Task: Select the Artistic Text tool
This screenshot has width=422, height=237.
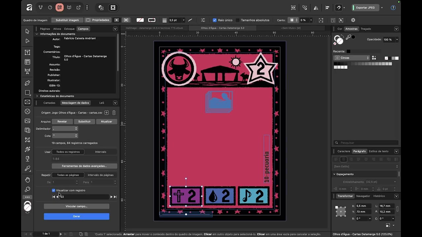Action: (x=27, y=71)
